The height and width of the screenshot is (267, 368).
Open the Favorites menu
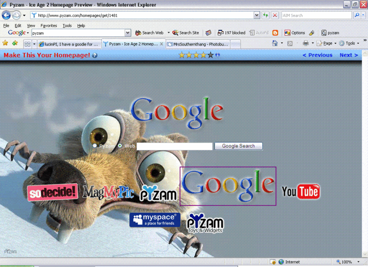point(49,26)
